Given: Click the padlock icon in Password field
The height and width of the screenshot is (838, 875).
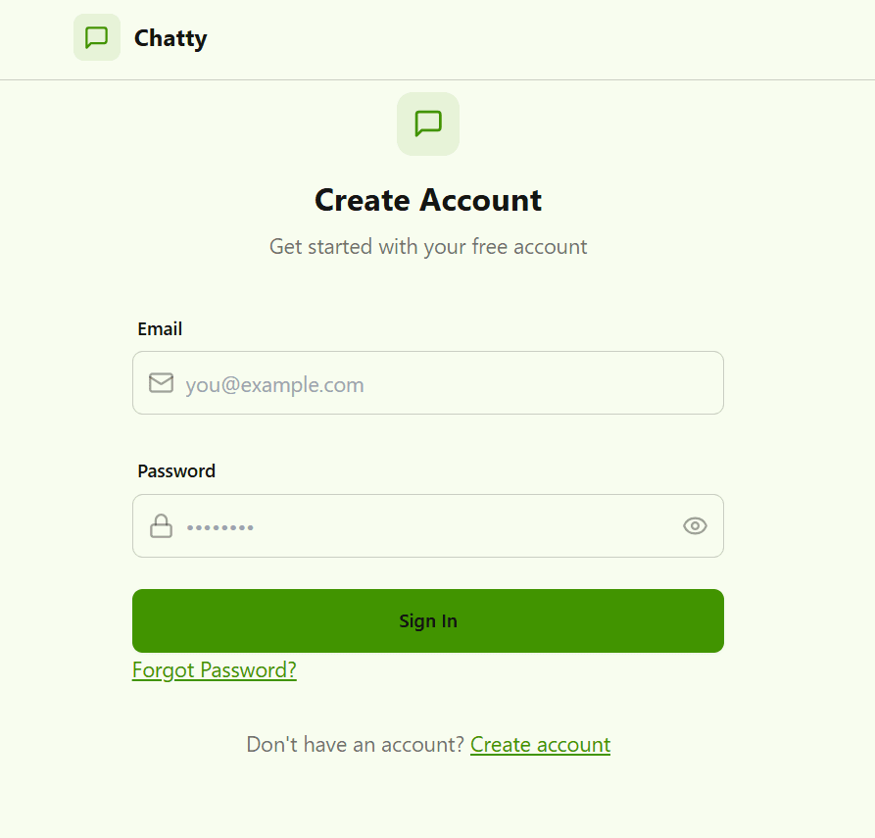Looking at the screenshot, I should [x=161, y=526].
